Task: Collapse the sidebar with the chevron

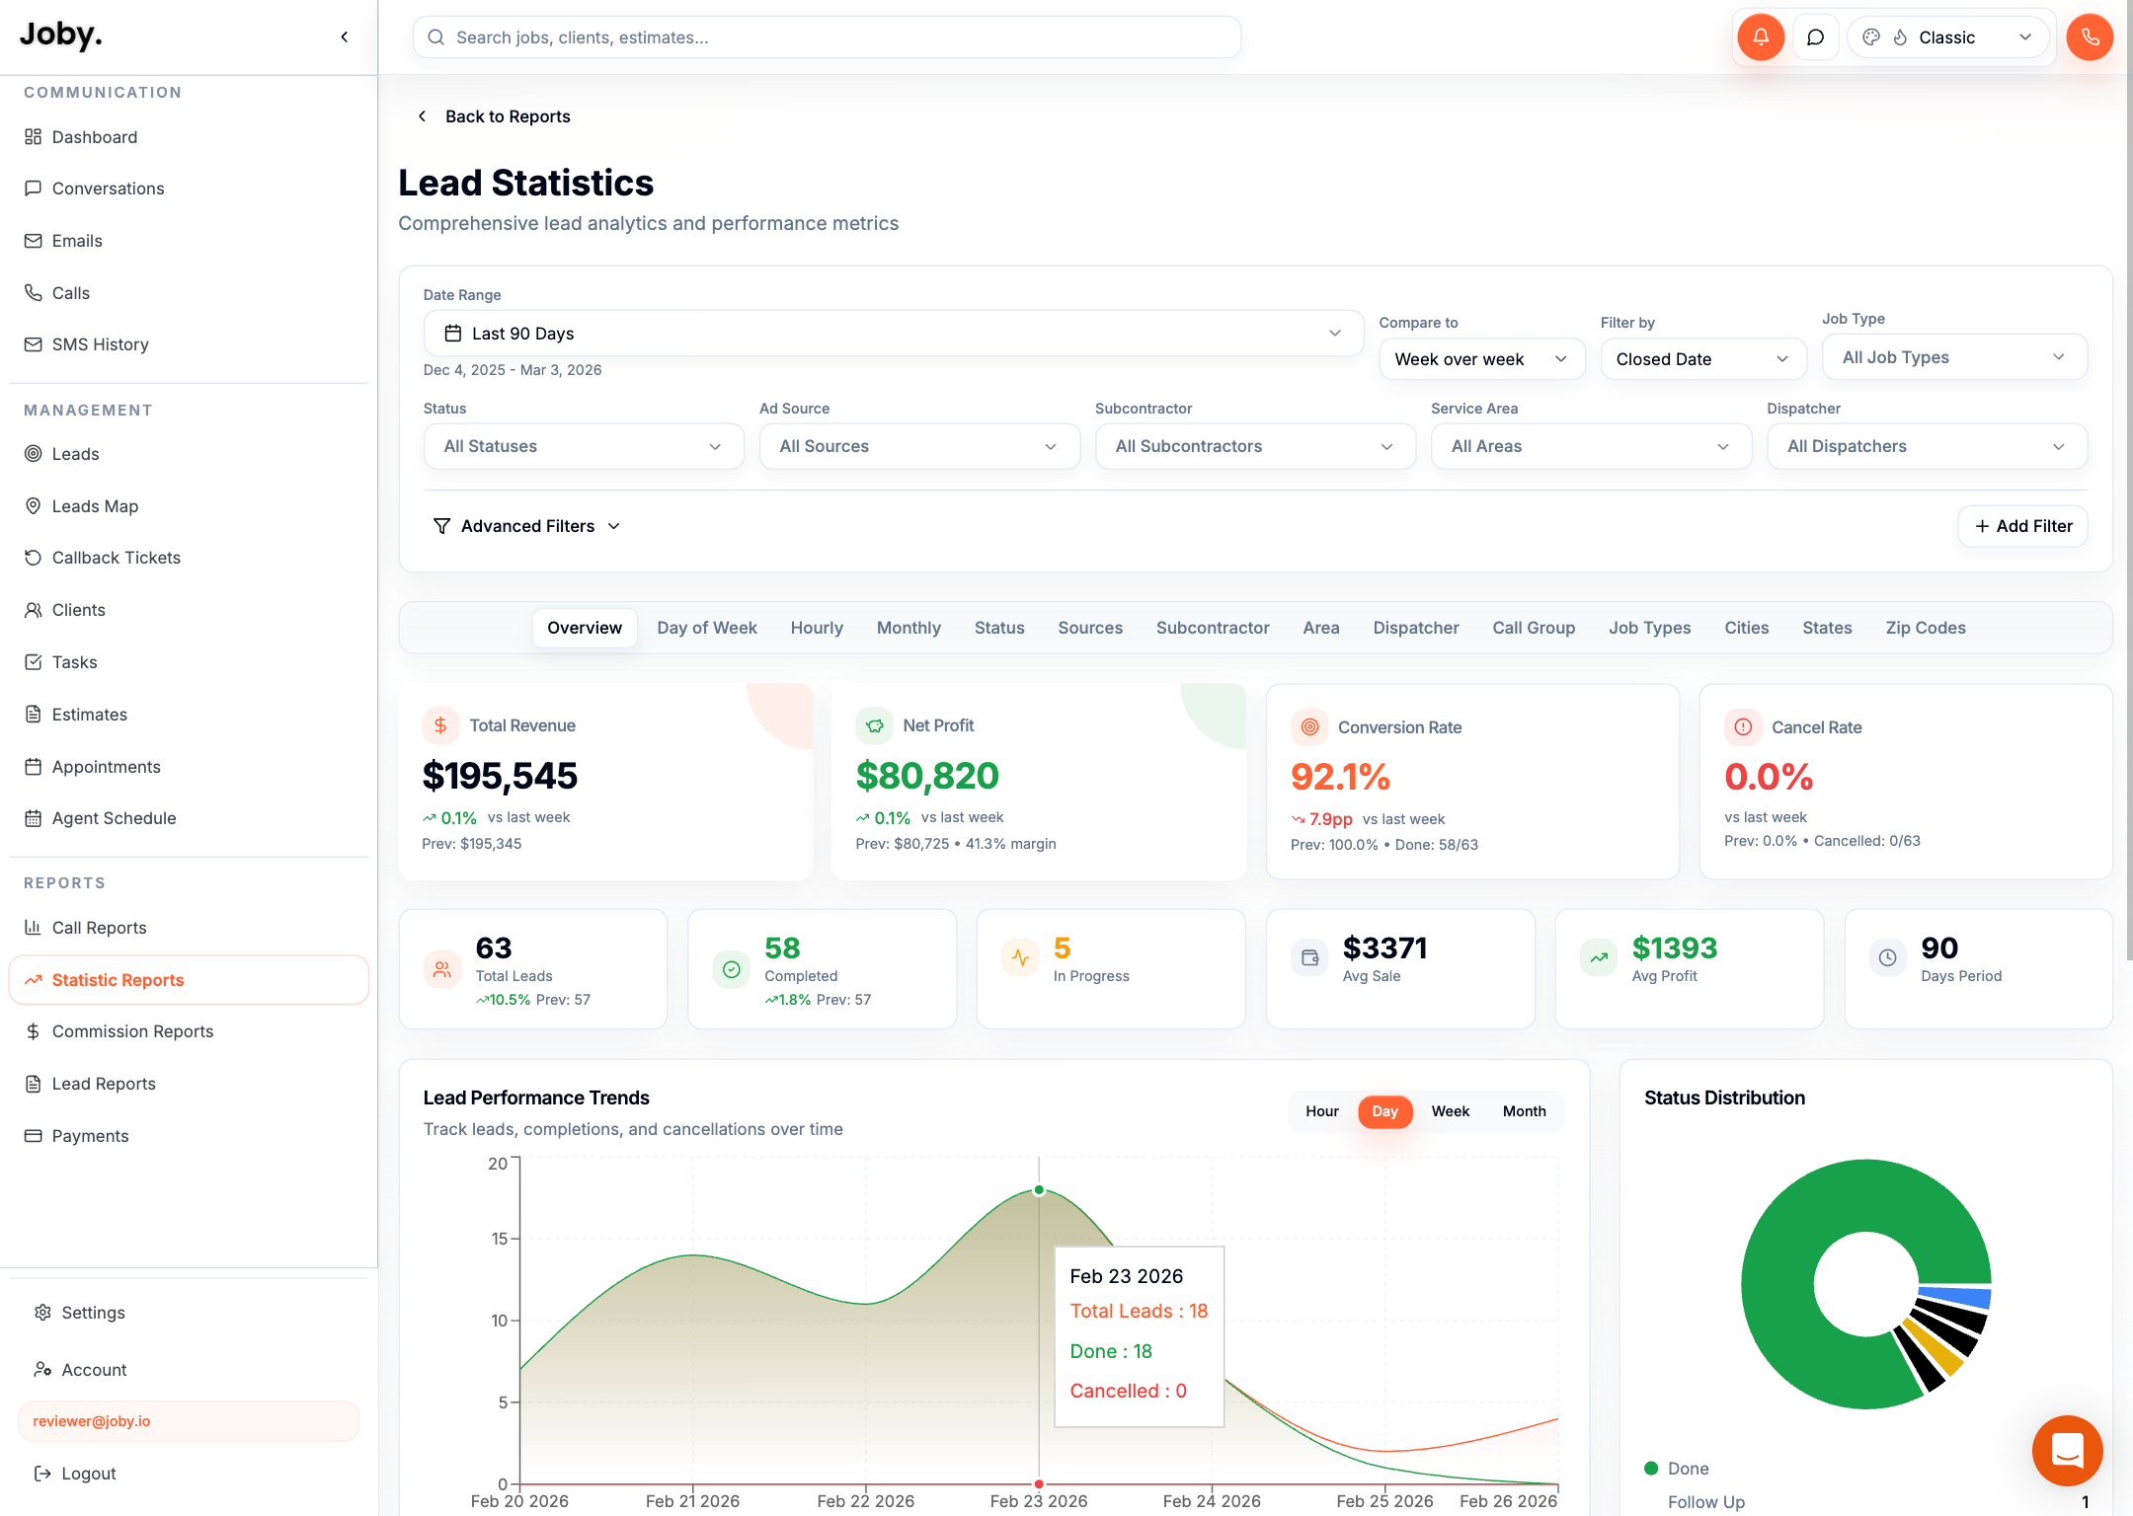Action: click(x=345, y=38)
